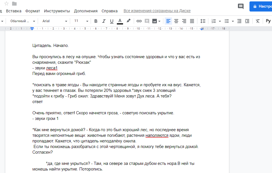This screenshot has width=272, height=173.
Task: Open the highlight color marker tool
Action: (128, 21)
